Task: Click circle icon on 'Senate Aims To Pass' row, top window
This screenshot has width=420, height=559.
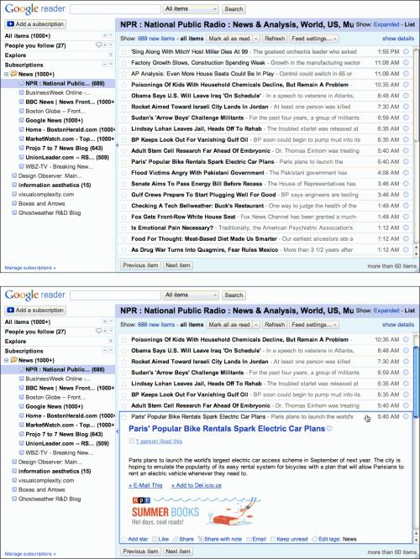Action: tap(406, 184)
